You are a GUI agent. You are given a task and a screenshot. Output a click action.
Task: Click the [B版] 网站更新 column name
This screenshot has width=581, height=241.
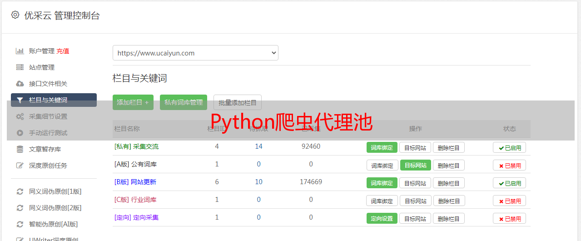pyautogui.click(x=135, y=182)
